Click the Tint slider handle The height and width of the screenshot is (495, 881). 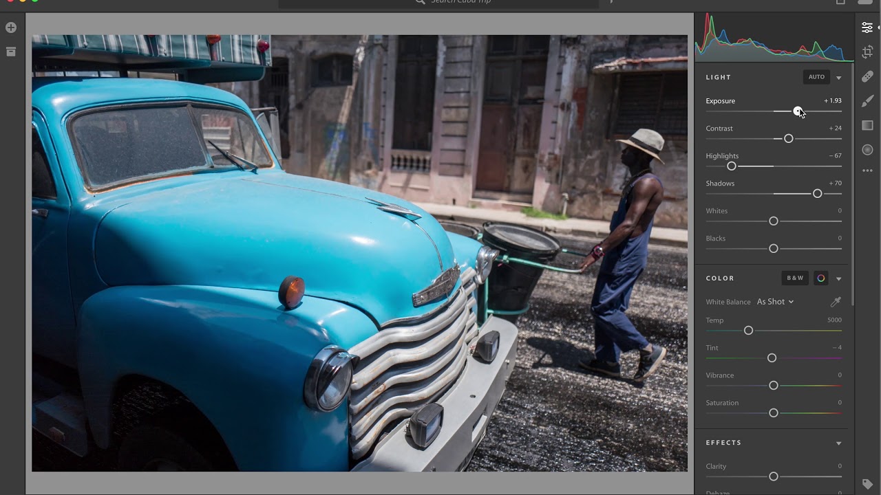(772, 358)
